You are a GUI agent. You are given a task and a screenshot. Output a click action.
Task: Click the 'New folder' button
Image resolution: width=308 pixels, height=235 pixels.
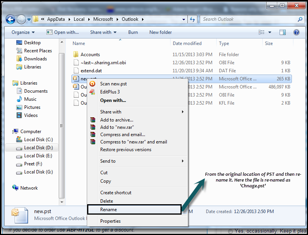click(x=160, y=32)
